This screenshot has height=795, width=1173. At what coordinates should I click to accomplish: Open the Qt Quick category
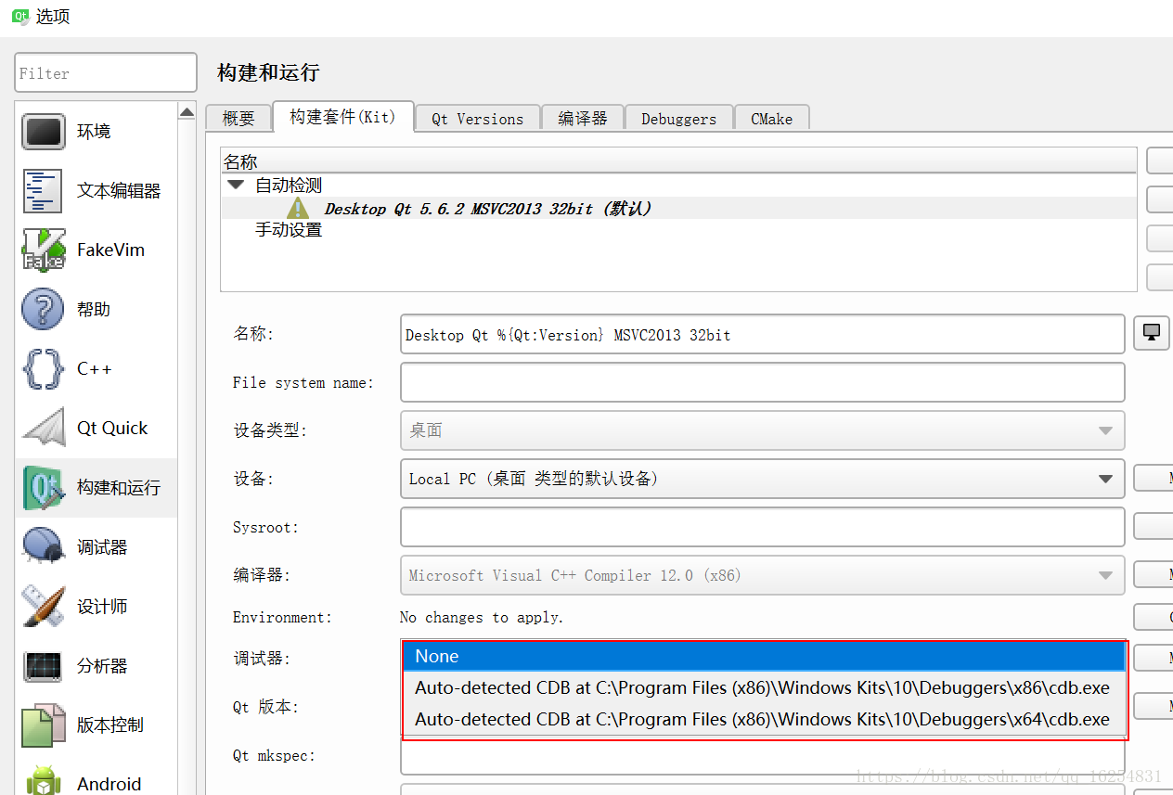[x=96, y=429]
